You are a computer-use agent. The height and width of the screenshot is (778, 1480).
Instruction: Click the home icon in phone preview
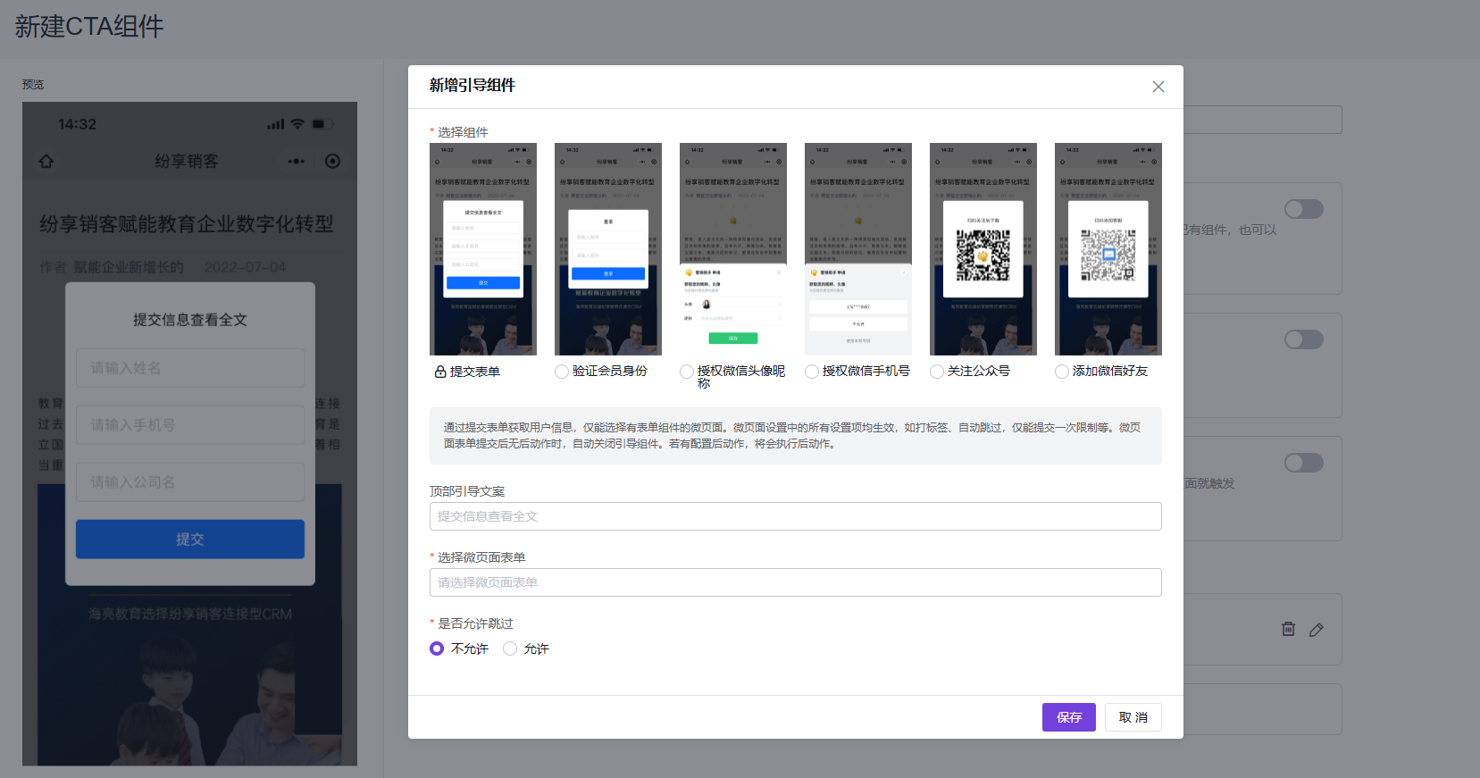point(46,162)
